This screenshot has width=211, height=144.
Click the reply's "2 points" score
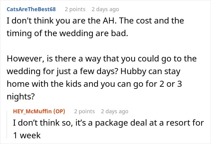[84, 111]
